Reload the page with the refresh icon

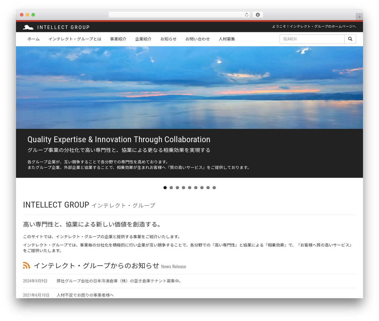coord(246,15)
